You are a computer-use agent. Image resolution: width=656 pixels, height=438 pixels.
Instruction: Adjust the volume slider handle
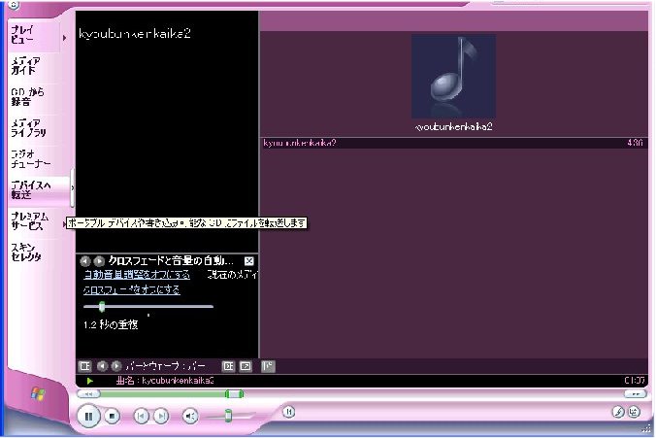point(228,416)
